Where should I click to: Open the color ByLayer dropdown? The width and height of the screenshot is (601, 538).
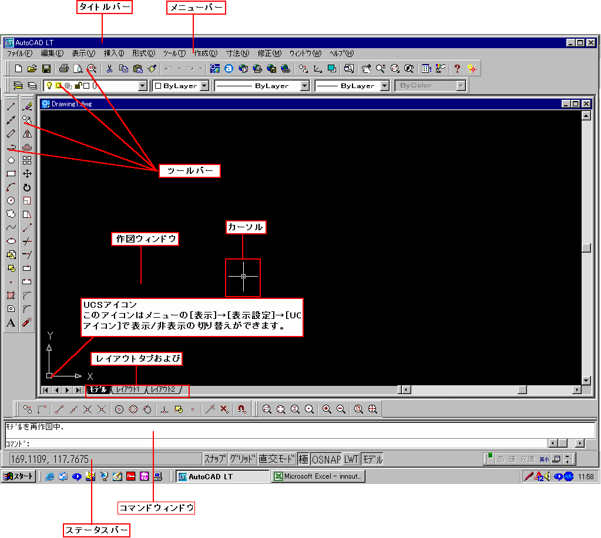tap(204, 85)
